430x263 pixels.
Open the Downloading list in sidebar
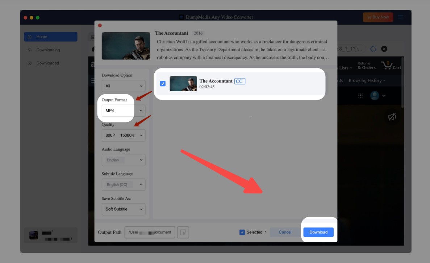click(x=48, y=50)
